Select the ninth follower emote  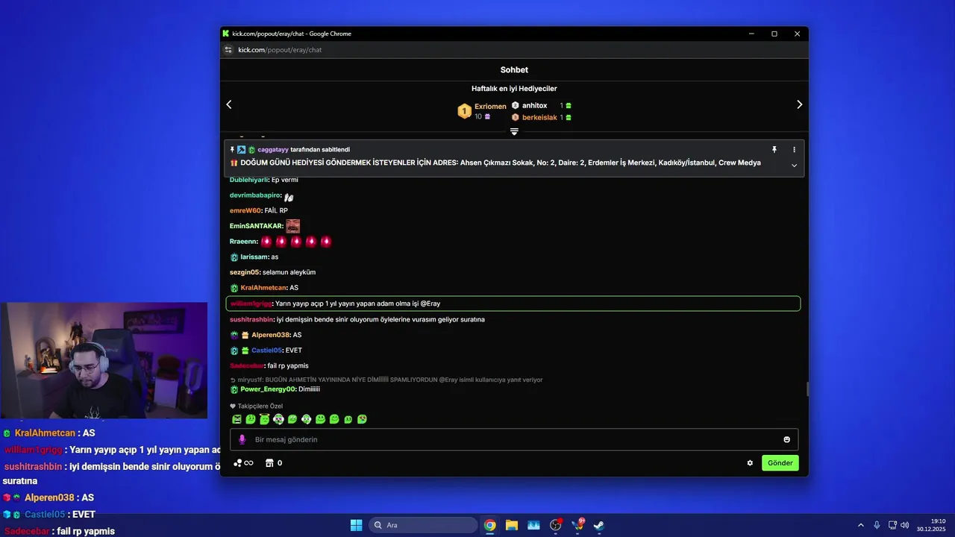pyautogui.click(x=348, y=419)
